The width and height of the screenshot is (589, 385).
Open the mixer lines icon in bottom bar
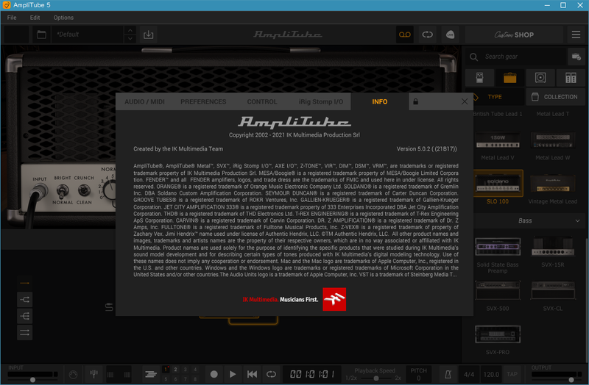[151, 374]
